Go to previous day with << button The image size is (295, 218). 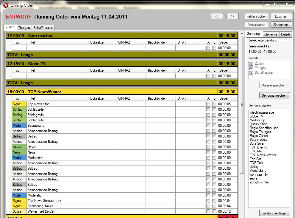(x=217, y=16)
